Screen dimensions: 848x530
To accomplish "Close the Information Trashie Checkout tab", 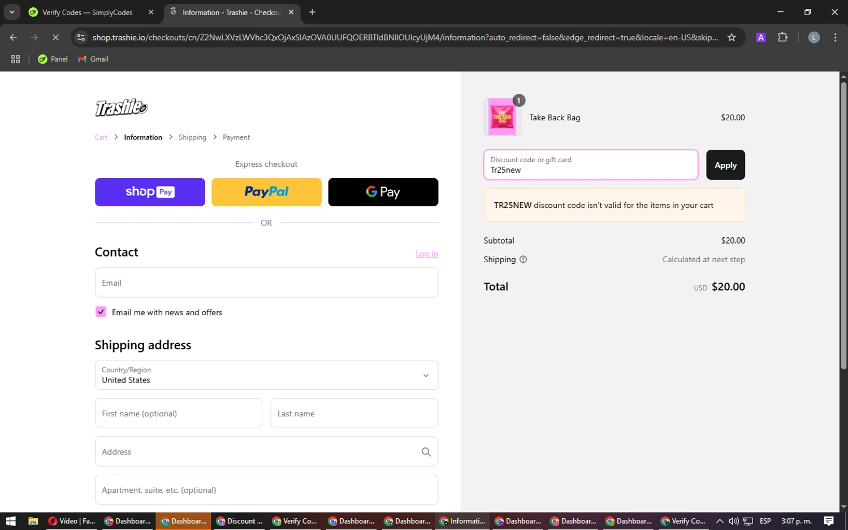I will click(291, 12).
